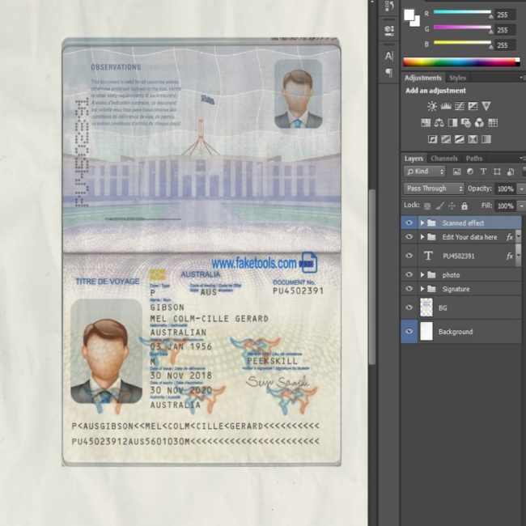
Task: Add a Hue/Saturation adjustment
Action: tap(426, 123)
